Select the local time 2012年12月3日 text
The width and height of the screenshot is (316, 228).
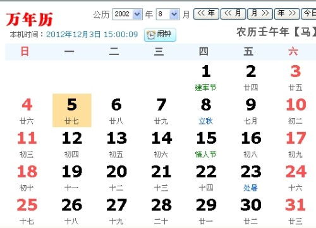point(92,34)
